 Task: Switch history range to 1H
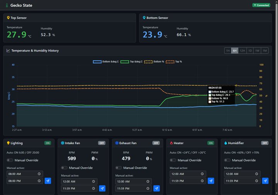pyautogui.click(x=228, y=51)
